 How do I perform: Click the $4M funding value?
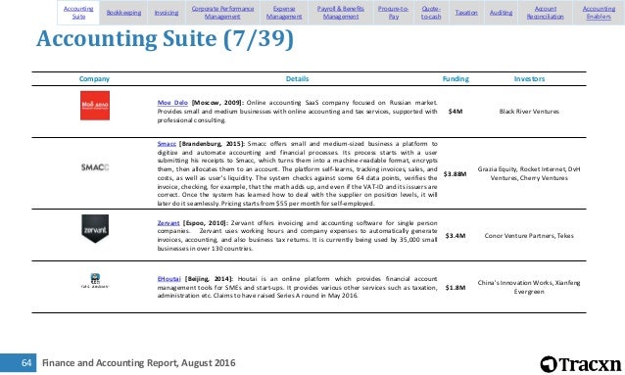[456, 112]
